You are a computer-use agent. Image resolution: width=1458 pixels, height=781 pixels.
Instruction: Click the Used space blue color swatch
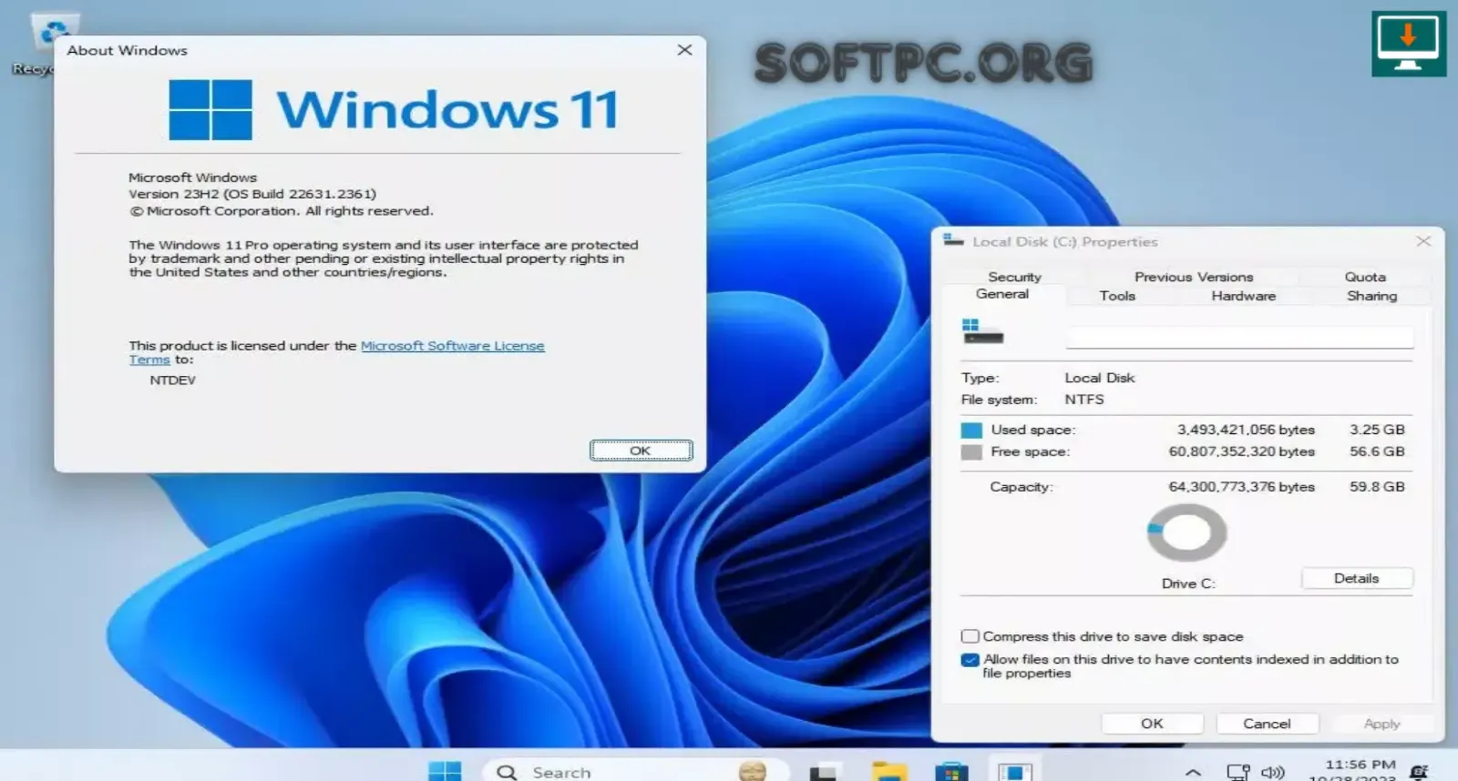971,431
